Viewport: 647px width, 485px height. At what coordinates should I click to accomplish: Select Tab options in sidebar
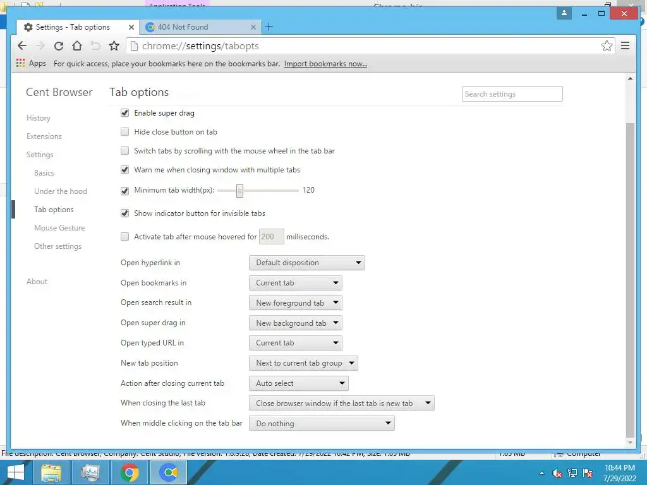click(54, 210)
